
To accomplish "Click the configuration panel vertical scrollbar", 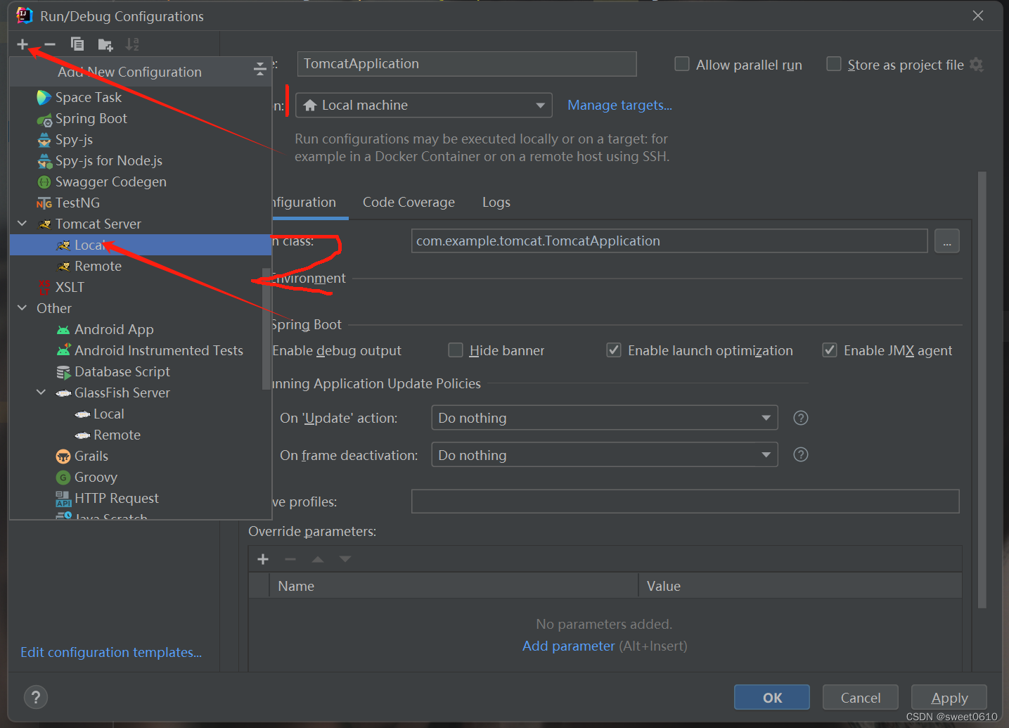I will click(982, 390).
